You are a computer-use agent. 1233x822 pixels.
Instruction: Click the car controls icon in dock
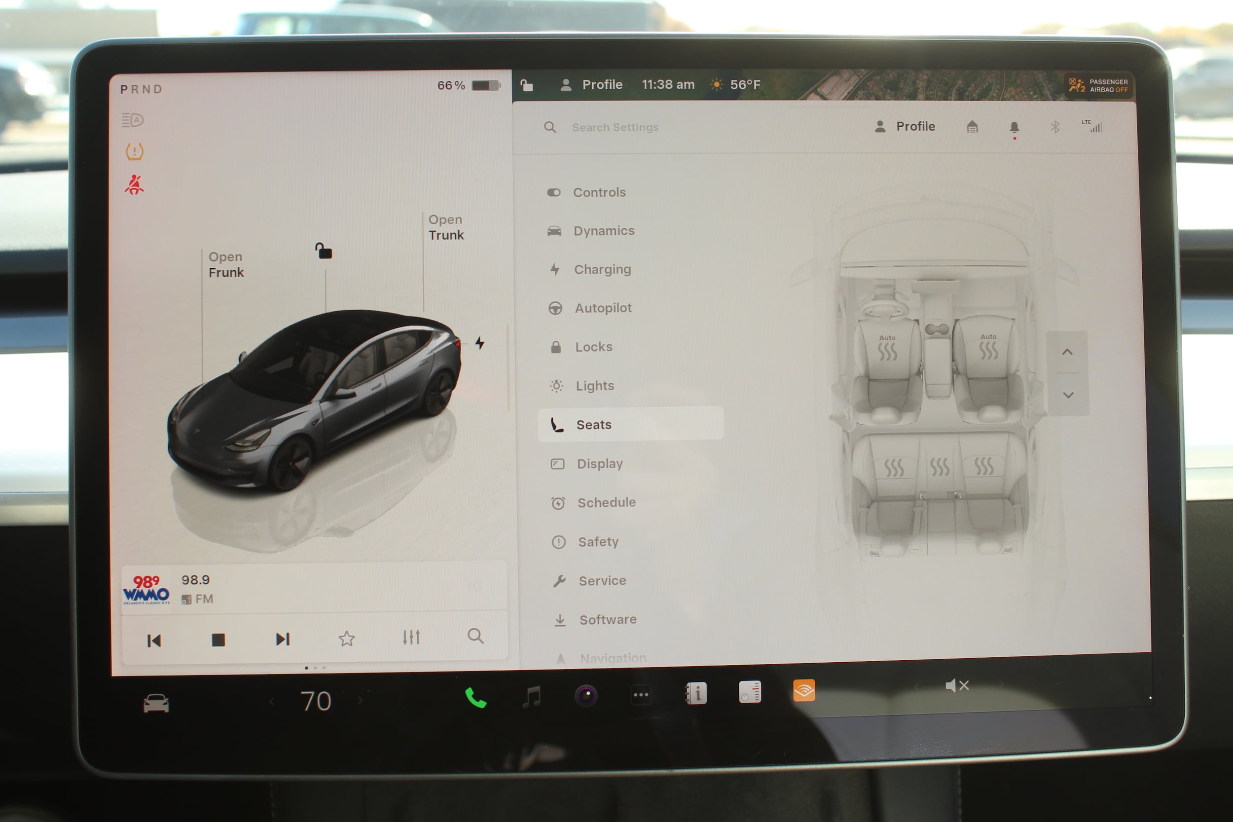(x=156, y=703)
